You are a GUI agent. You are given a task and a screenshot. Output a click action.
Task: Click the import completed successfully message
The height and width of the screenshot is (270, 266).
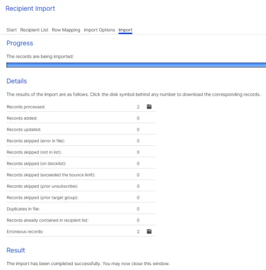tap(88, 264)
